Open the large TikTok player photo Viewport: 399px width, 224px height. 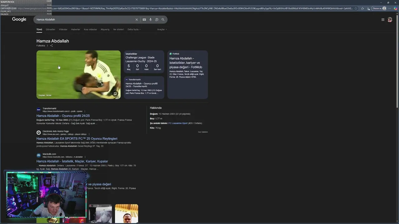pos(79,75)
